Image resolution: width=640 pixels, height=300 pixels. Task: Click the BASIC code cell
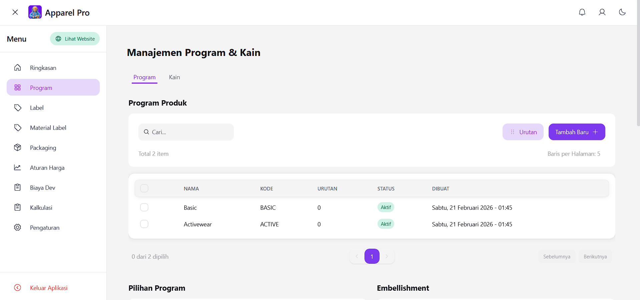pyautogui.click(x=268, y=208)
